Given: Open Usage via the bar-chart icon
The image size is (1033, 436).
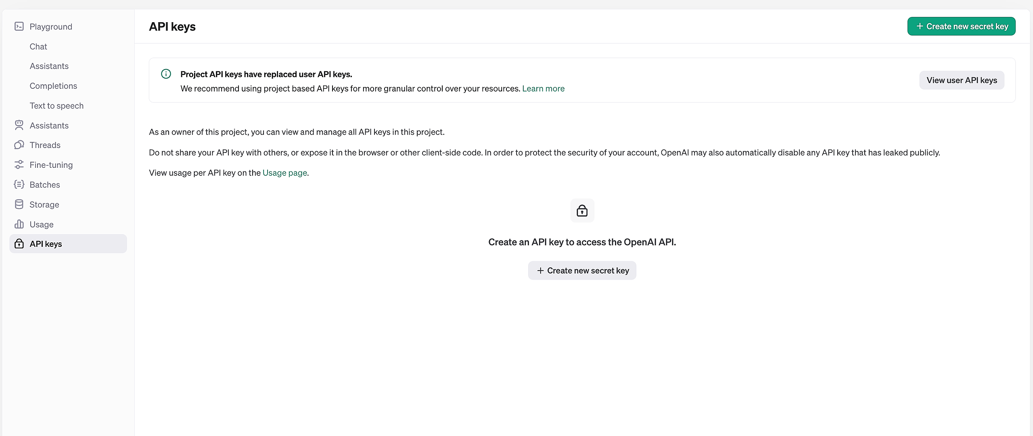Looking at the screenshot, I should (19, 224).
